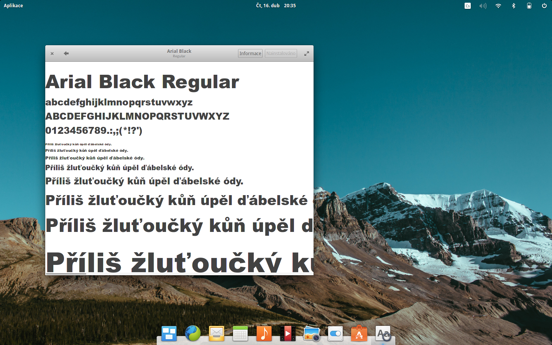Open the Epiphany web browser from the dock
The image size is (552, 345).
[x=192, y=333]
